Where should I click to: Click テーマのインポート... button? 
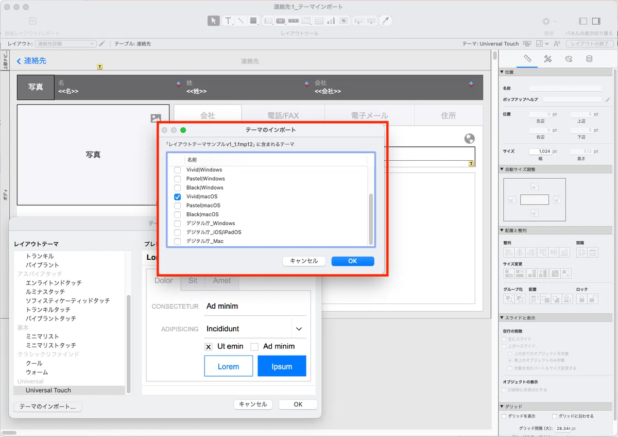[47, 407]
